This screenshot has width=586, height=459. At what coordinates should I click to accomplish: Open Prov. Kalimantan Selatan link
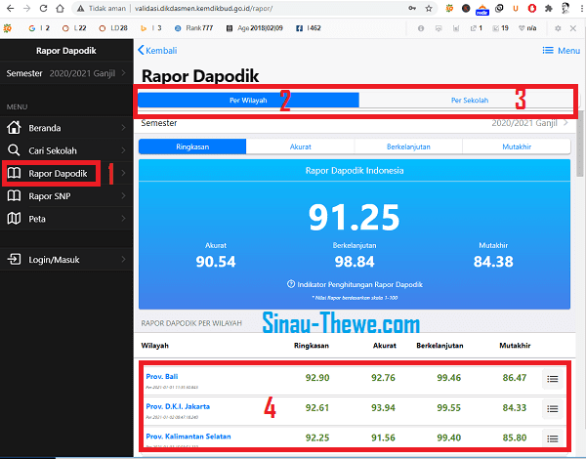coord(188,437)
